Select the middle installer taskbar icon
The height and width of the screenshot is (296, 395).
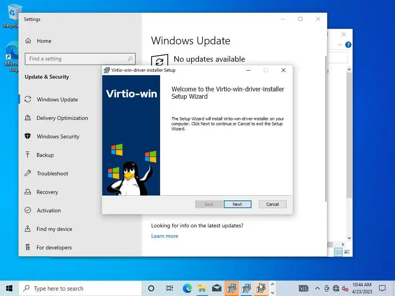246,288
